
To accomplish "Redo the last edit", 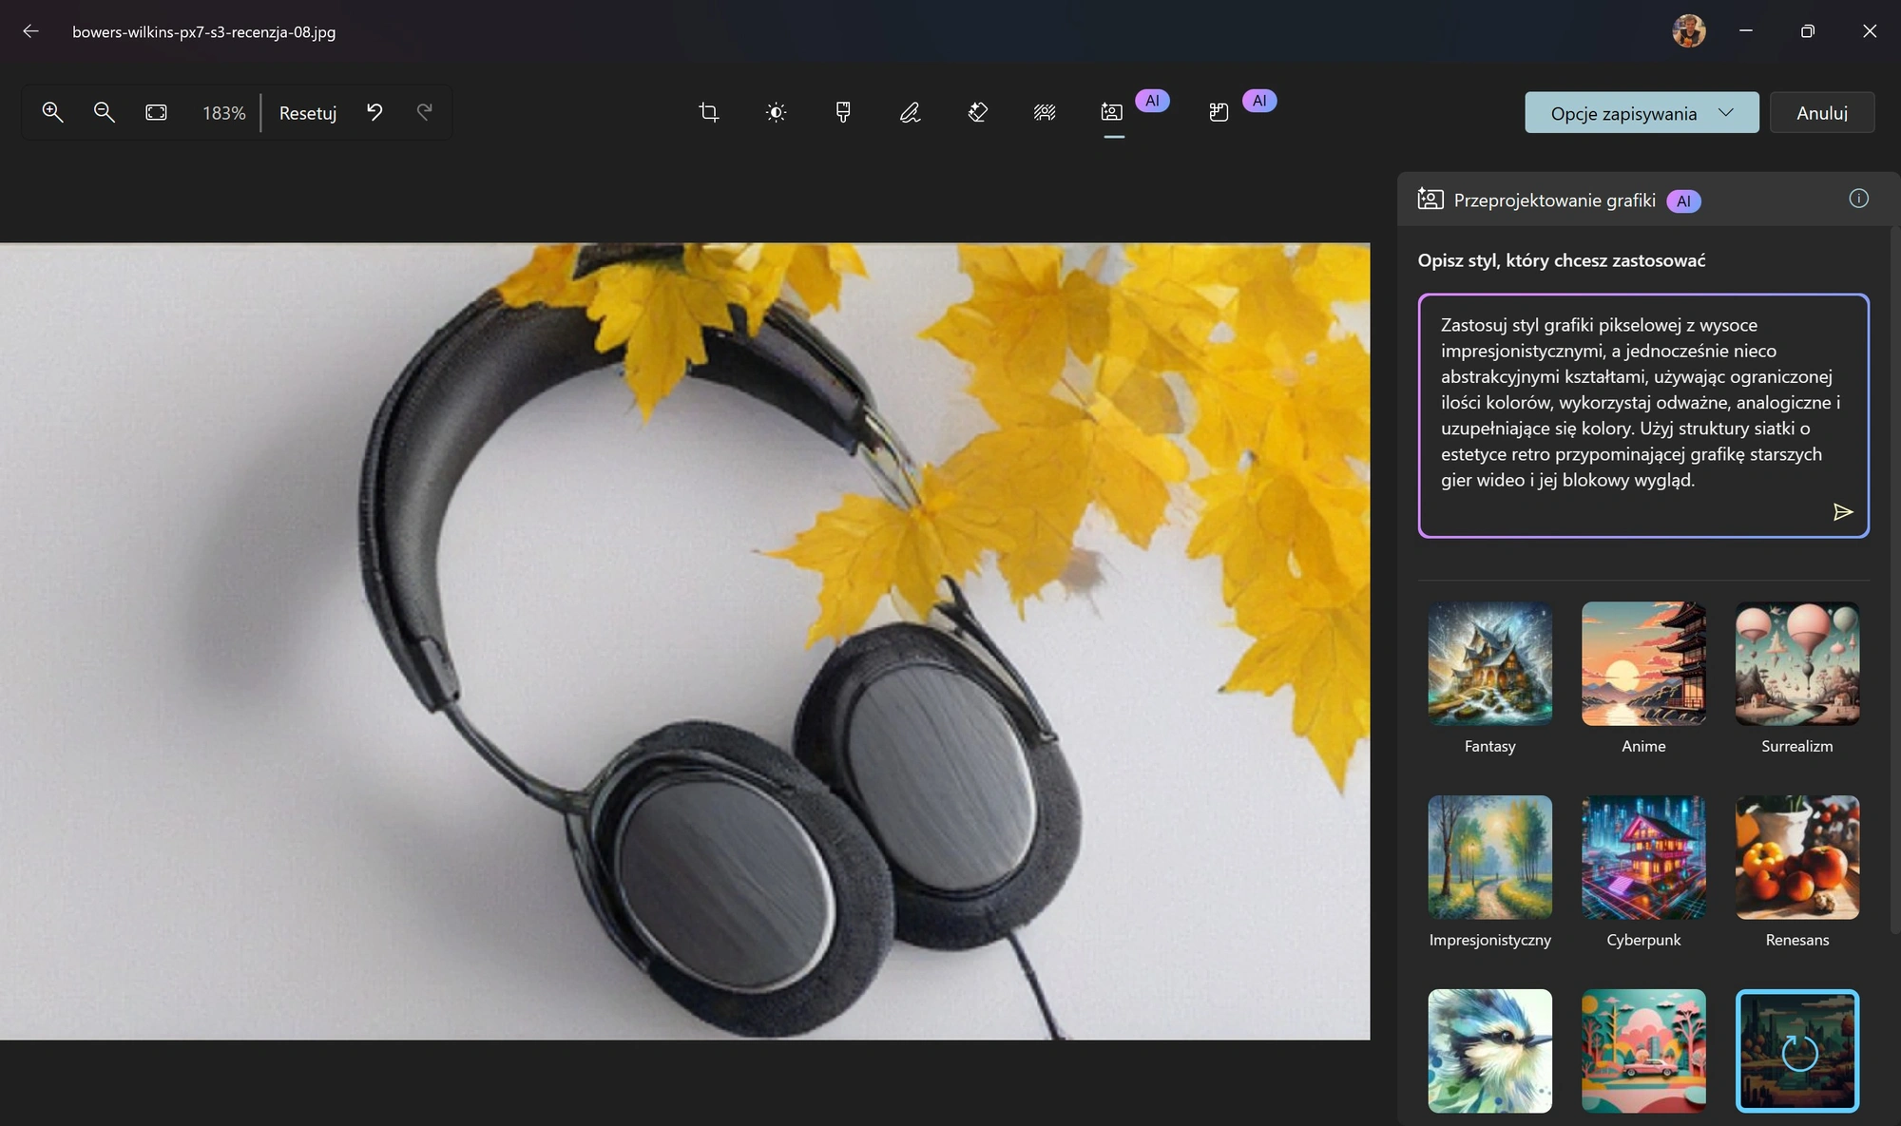I will (x=425, y=112).
